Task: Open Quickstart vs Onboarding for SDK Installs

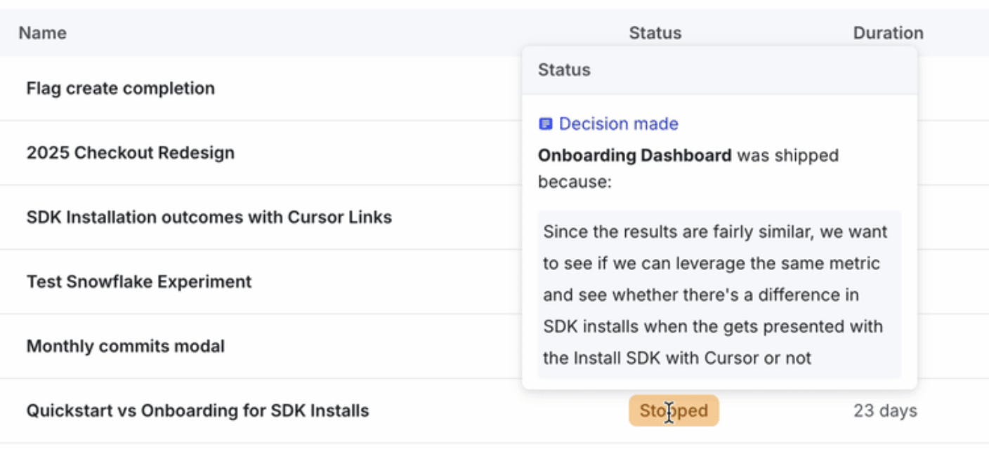Action: tap(197, 410)
